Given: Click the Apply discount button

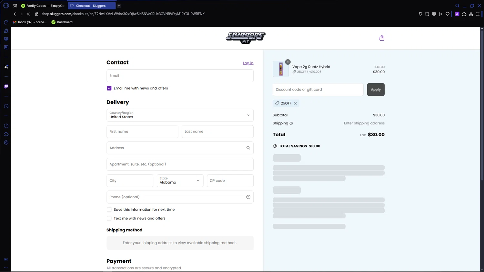Looking at the screenshot, I should pyautogui.click(x=376, y=90).
